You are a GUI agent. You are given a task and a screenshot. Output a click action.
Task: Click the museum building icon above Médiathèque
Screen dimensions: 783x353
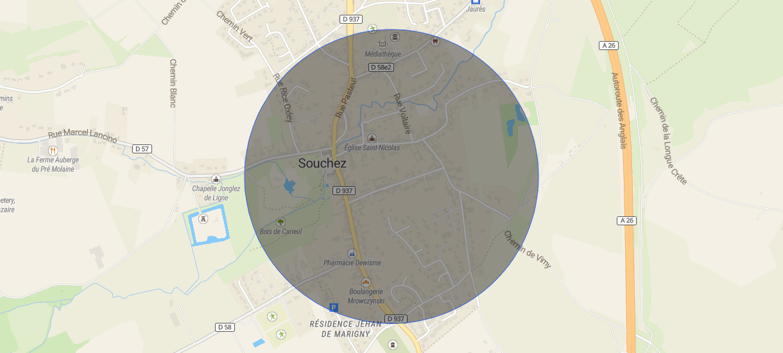[395, 37]
